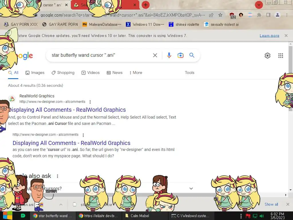Screen dimensions: 293x220
Task: Clear the search box text
Action: pos(155,55)
